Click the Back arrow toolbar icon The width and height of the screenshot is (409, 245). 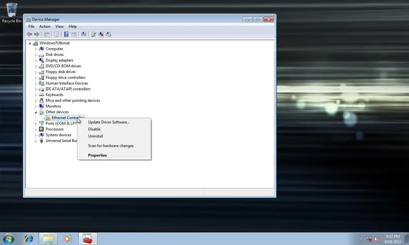click(29, 34)
